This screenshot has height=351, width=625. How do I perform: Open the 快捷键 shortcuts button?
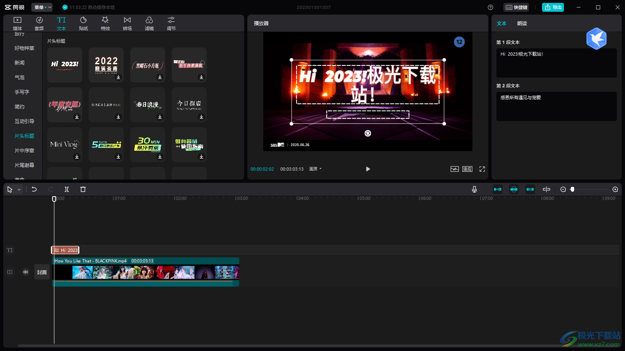click(x=516, y=7)
